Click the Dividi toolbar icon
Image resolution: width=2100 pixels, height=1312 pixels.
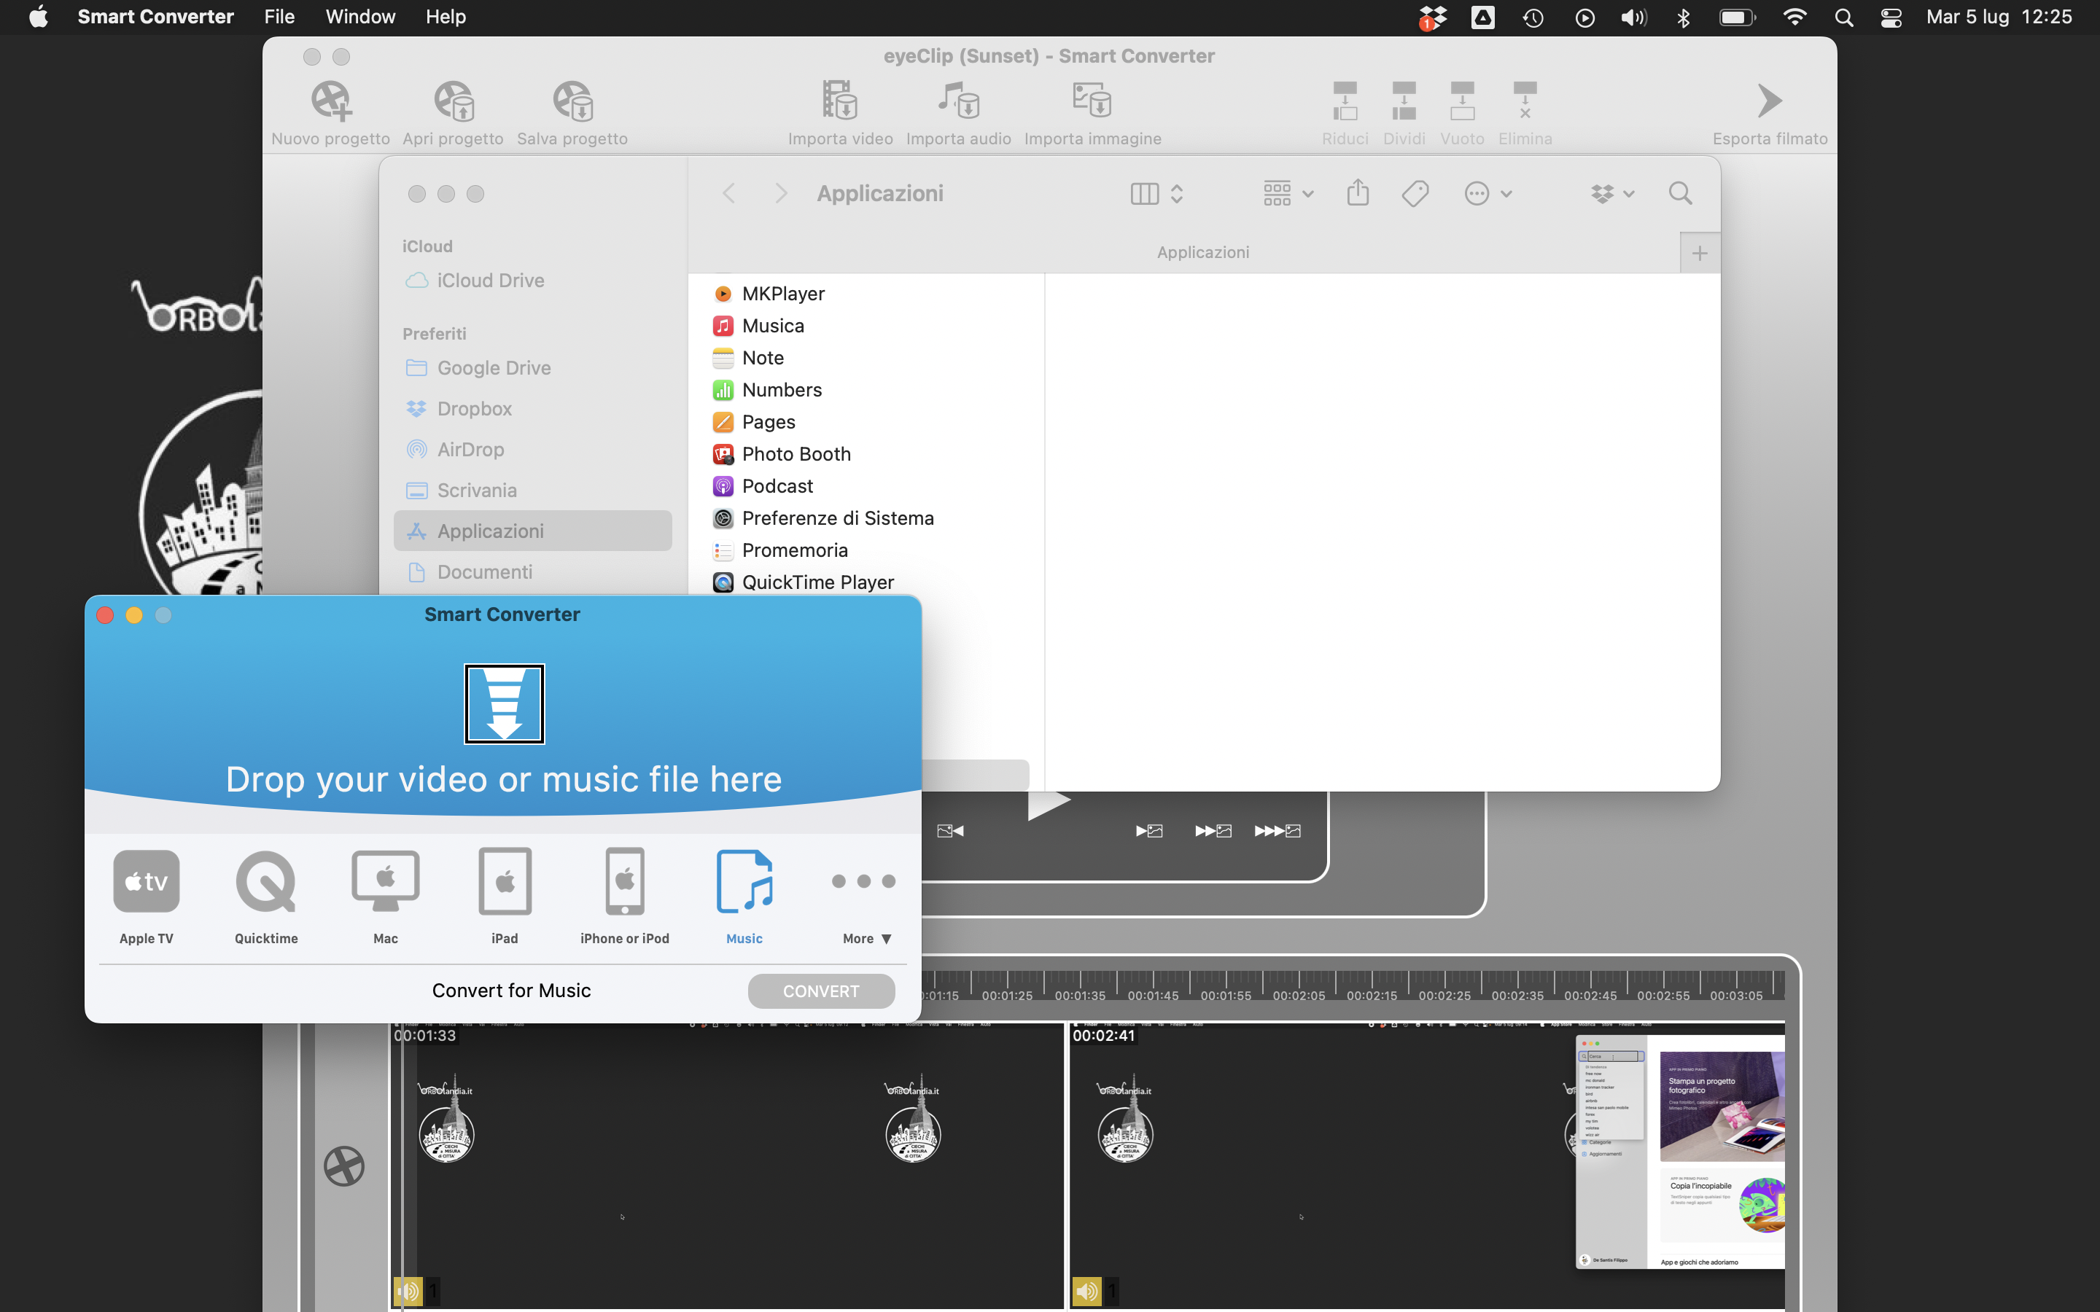(x=1403, y=101)
